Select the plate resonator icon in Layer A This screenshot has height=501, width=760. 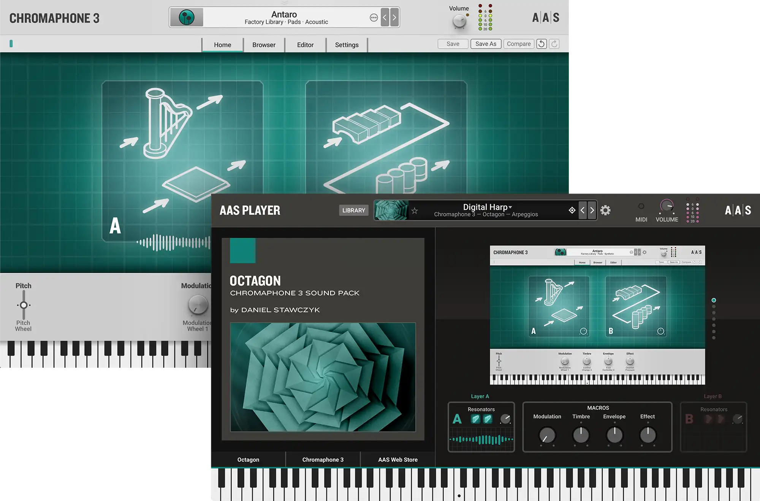tap(196, 184)
